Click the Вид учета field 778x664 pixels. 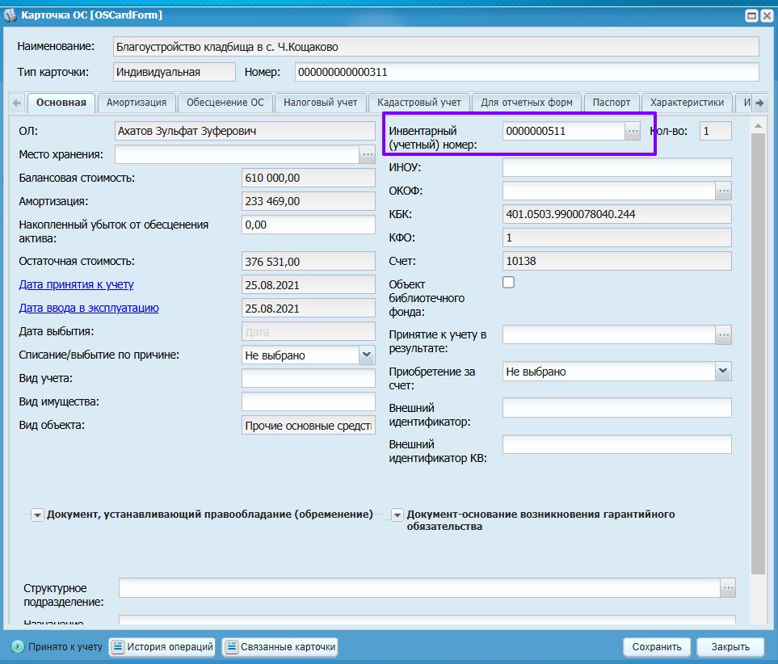pyautogui.click(x=308, y=378)
